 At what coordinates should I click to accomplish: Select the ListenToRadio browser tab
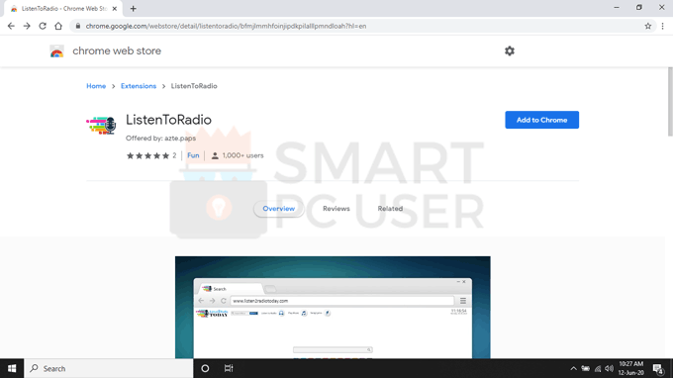click(x=62, y=9)
